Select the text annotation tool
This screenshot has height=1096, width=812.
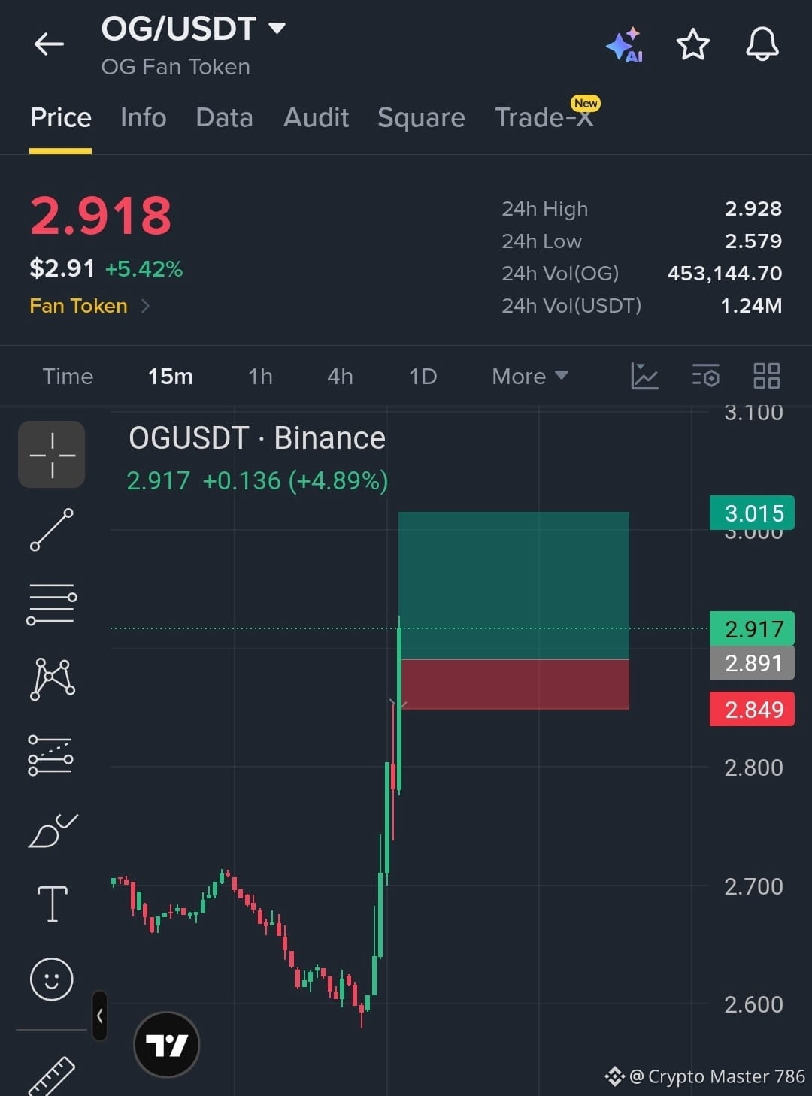coord(52,904)
